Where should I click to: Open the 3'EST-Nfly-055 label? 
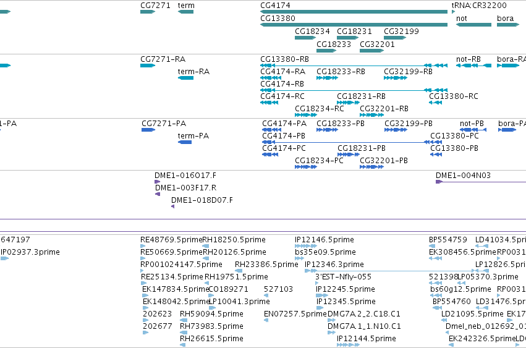pos(343,278)
